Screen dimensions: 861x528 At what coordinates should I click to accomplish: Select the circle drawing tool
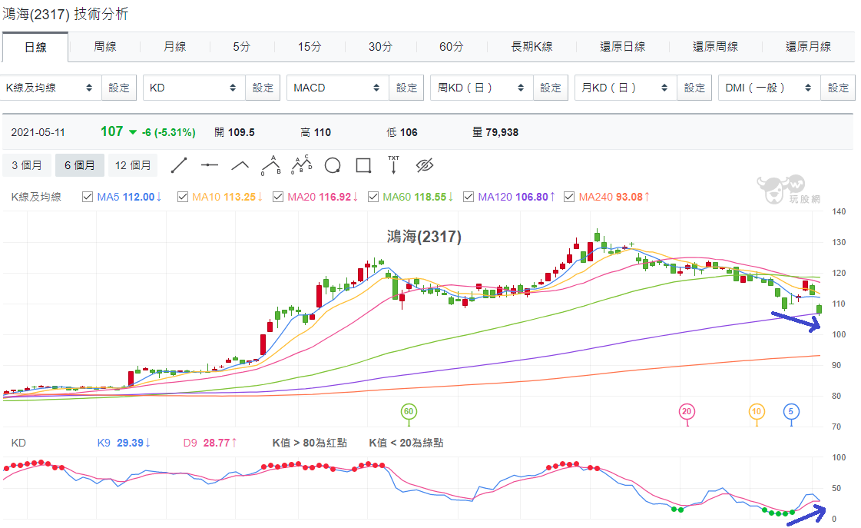point(333,165)
